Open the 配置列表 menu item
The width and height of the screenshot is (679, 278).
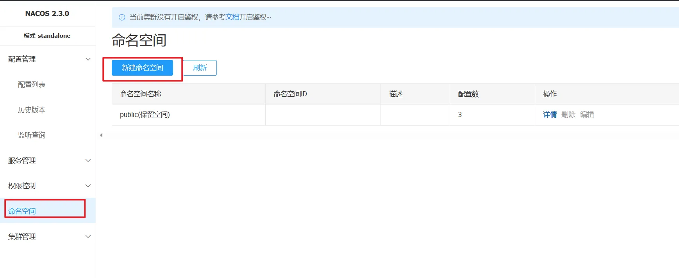point(32,85)
